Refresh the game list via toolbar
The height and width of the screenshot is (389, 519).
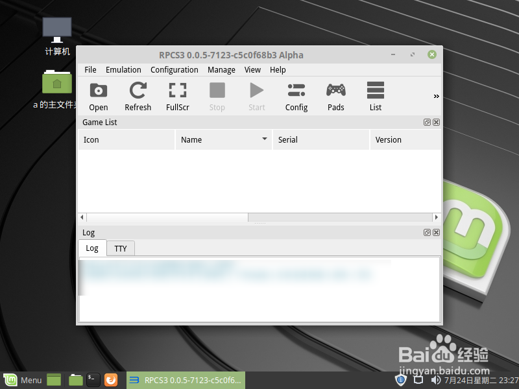coord(138,97)
